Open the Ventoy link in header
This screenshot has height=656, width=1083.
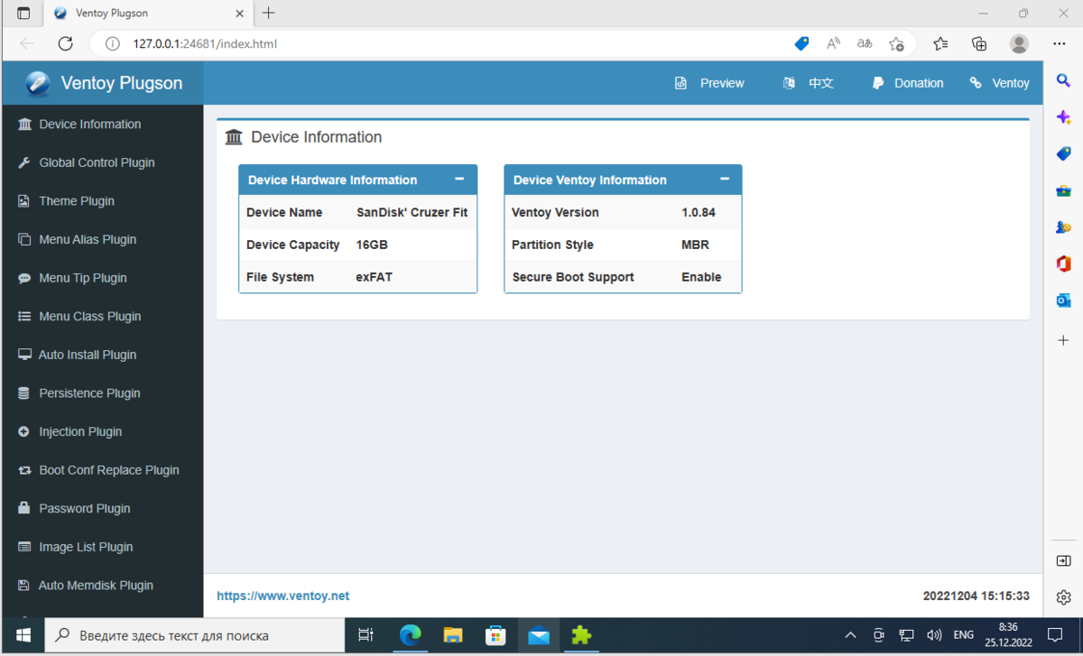(x=1000, y=83)
